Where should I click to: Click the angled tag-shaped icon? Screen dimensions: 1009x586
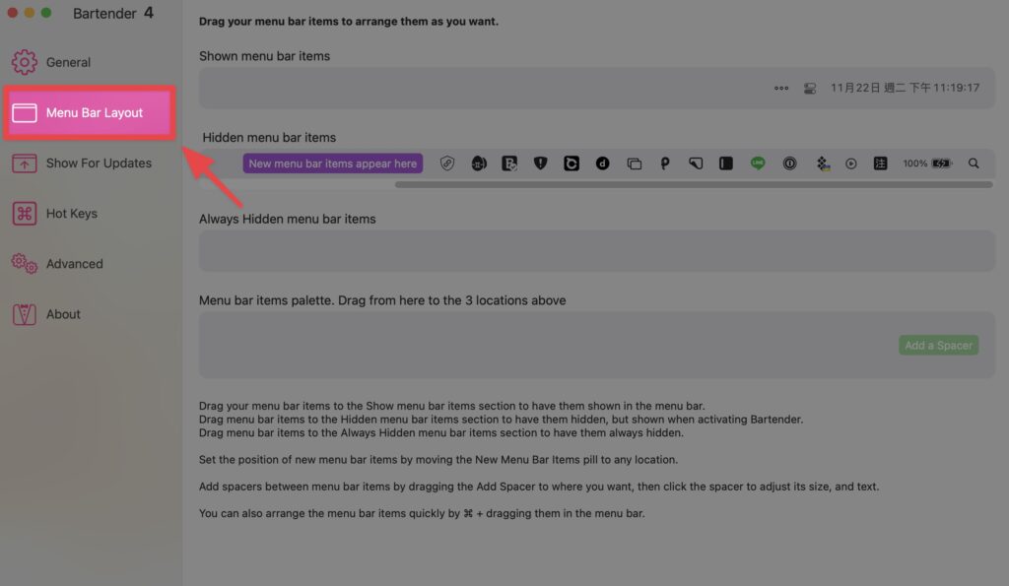696,163
